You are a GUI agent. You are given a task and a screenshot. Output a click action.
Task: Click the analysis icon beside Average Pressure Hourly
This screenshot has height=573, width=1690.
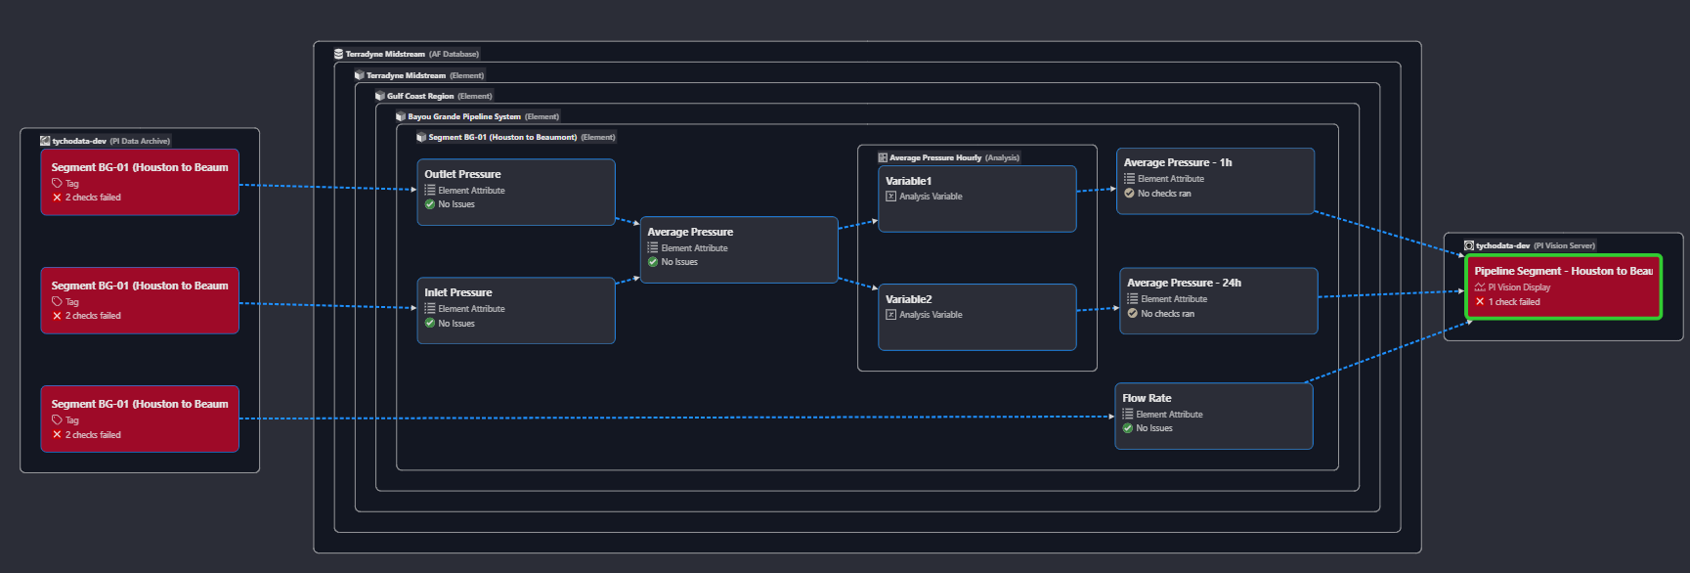click(x=883, y=157)
